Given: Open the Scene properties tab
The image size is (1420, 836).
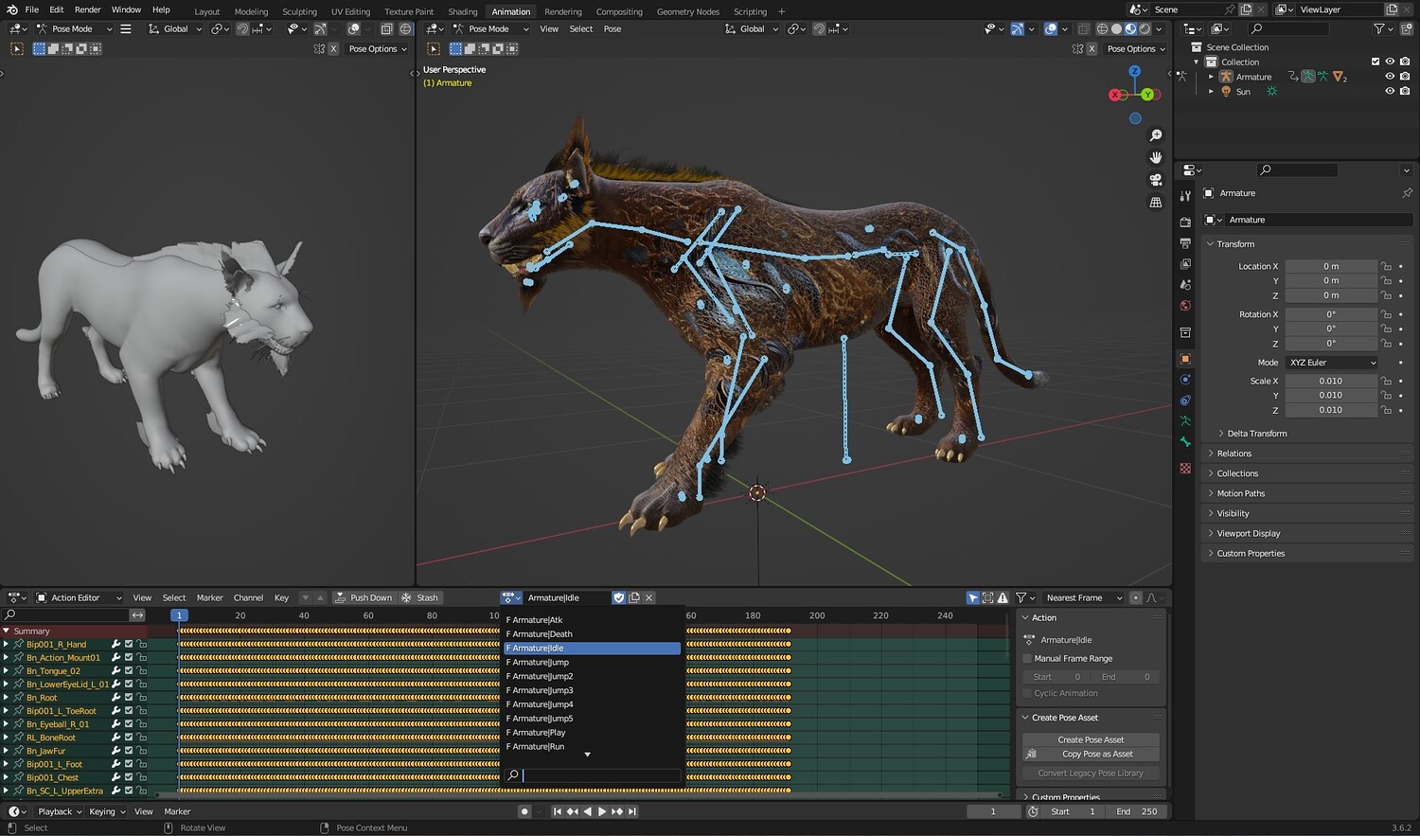Looking at the screenshot, I should pyautogui.click(x=1185, y=285).
